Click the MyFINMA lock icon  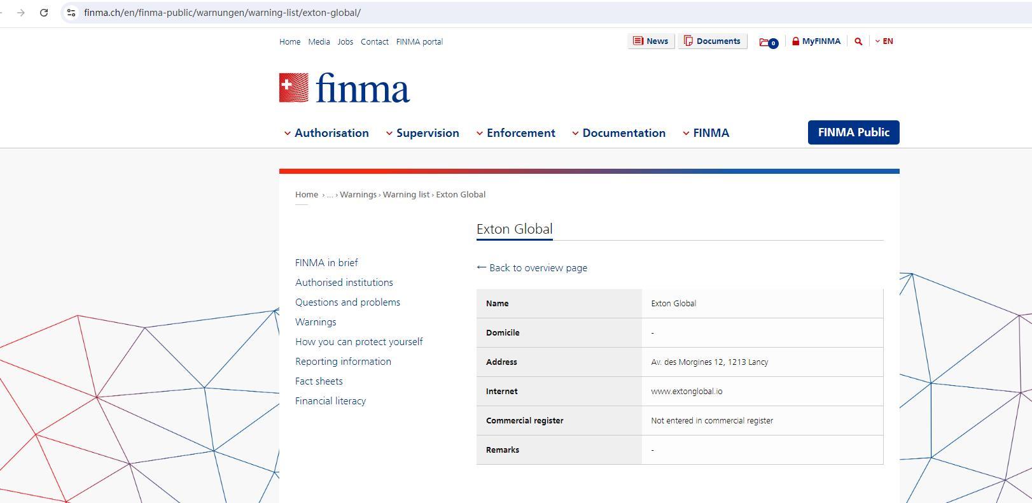pyautogui.click(x=795, y=41)
